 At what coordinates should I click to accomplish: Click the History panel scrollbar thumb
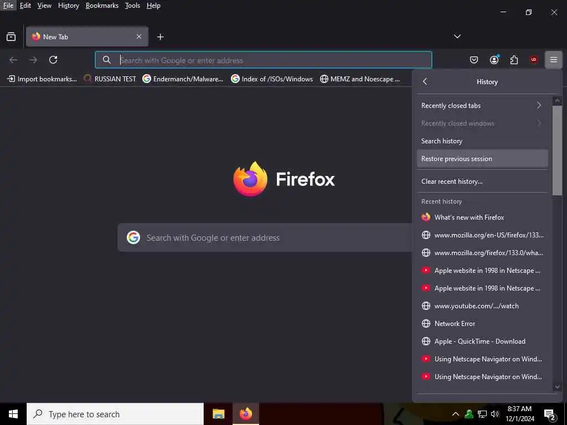[x=557, y=151]
